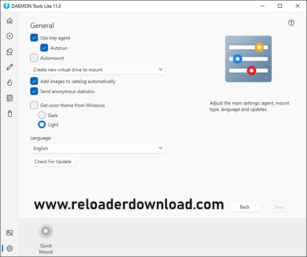This screenshot has width=307, height=257.
Task: Click the settings sliders illustration
Action: (248, 59)
